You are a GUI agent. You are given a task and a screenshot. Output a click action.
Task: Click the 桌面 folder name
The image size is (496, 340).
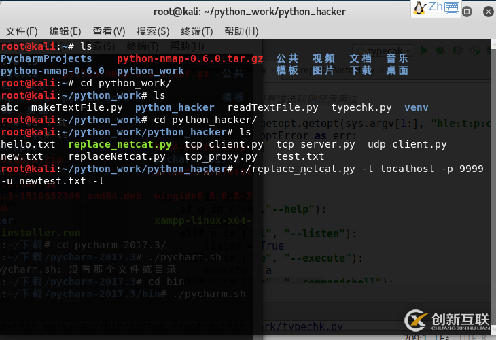(397, 70)
